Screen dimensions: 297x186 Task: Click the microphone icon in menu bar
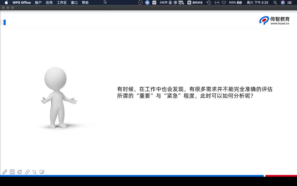click(170, 2)
